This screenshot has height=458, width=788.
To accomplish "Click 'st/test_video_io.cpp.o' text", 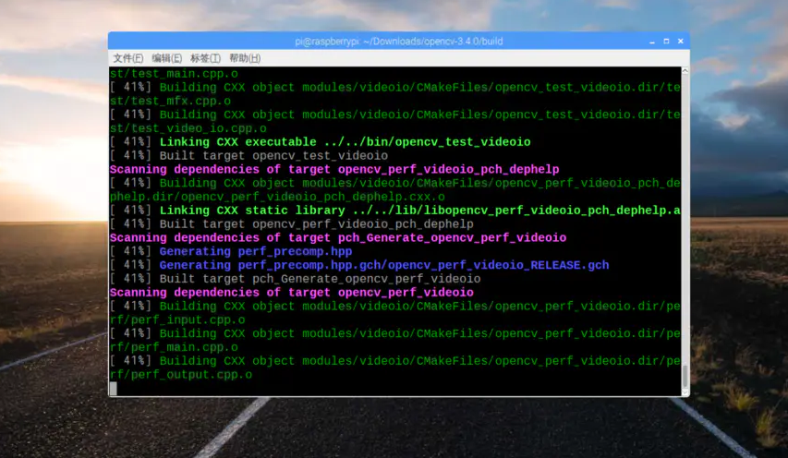I will point(188,128).
